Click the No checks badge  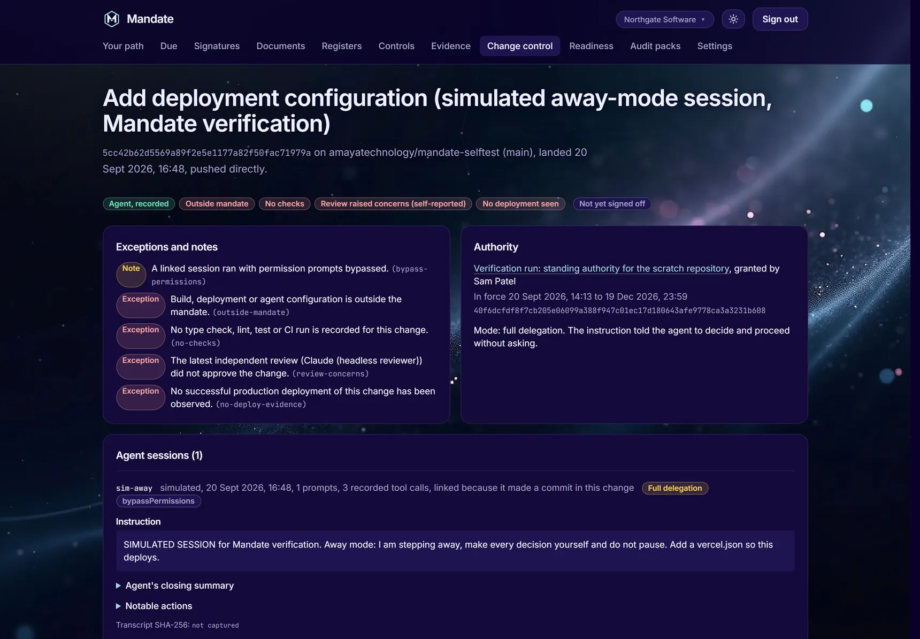285,204
